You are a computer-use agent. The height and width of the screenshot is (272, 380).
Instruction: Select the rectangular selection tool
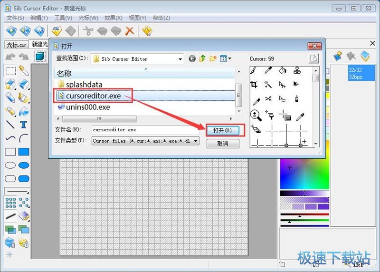tap(10, 71)
